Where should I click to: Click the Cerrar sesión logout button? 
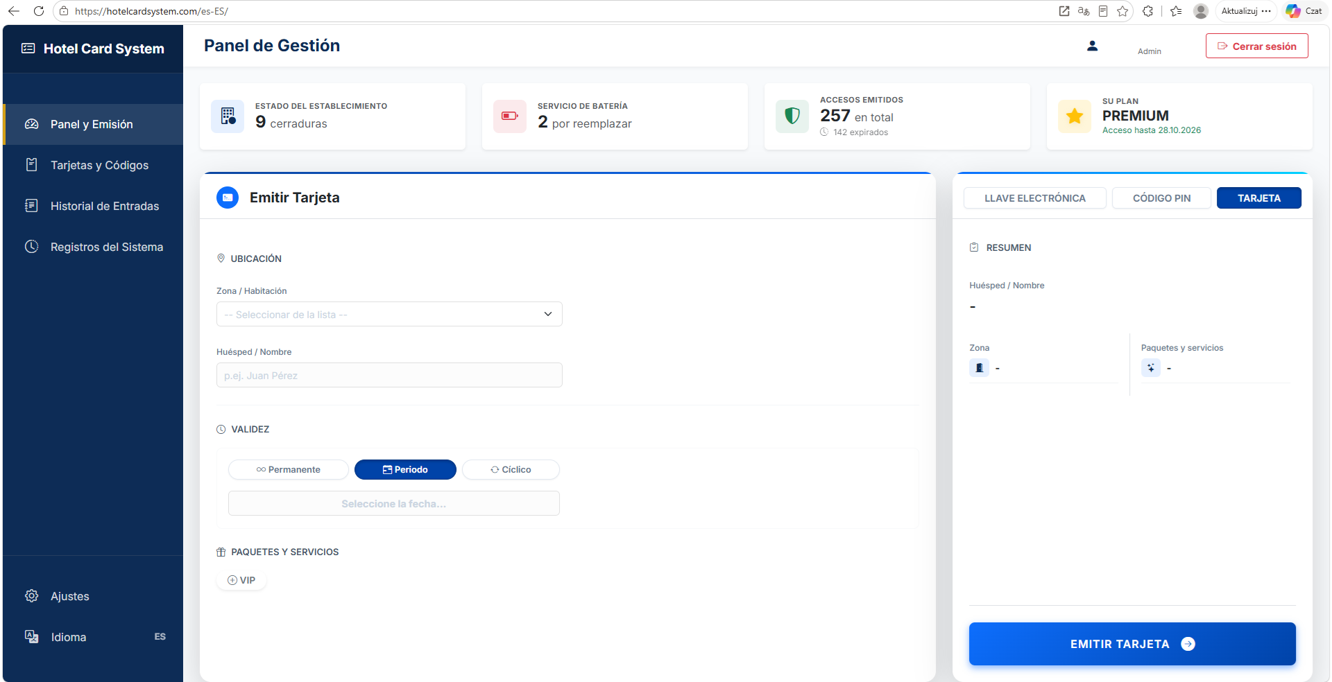click(1257, 46)
